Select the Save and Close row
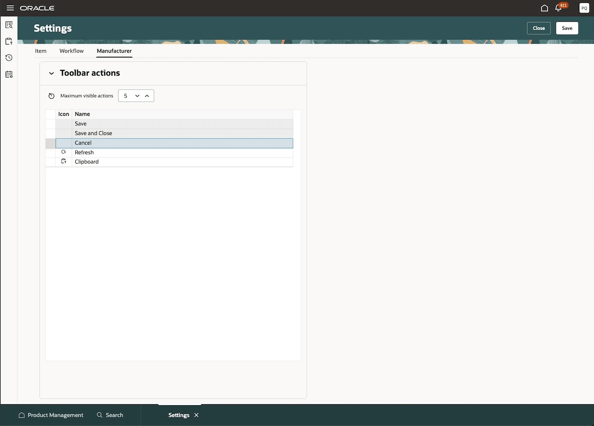Viewport: 594px width, 426px height. 174,134
